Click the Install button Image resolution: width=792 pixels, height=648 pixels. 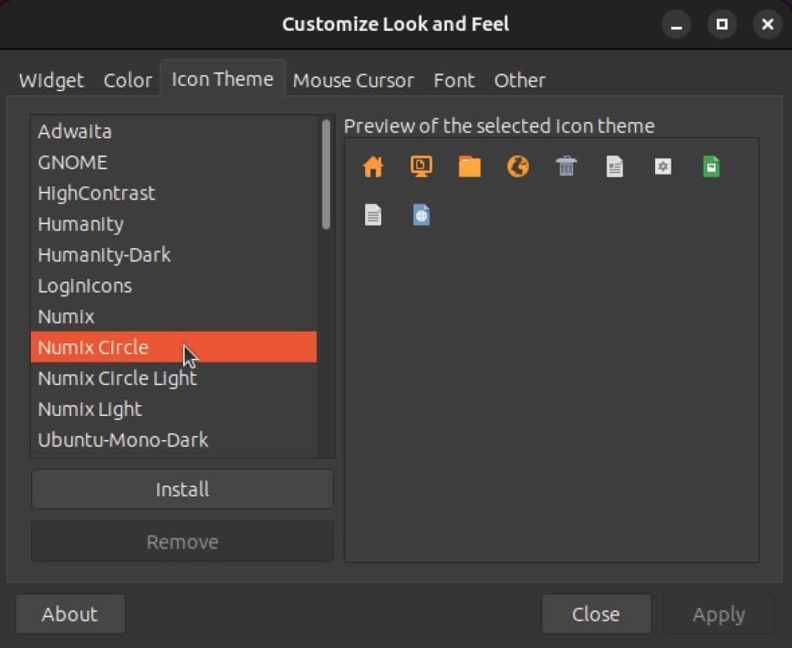(183, 489)
